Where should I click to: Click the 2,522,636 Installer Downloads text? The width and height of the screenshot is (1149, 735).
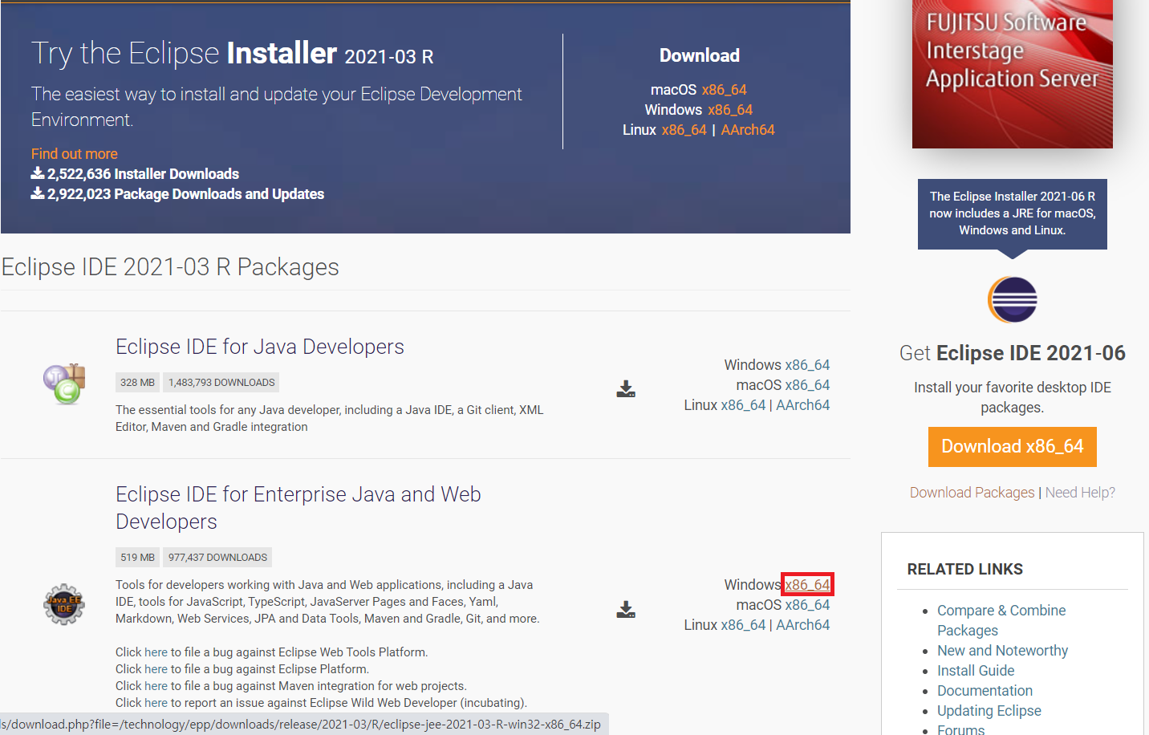pyautogui.click(x=143, y=174)
